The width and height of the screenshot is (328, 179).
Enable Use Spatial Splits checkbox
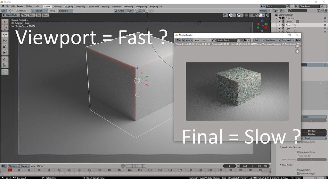(x=298, y=152)
